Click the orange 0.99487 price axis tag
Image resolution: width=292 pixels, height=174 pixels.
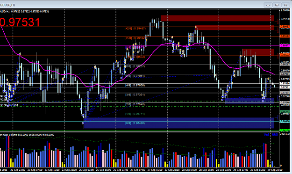(285, 27)
